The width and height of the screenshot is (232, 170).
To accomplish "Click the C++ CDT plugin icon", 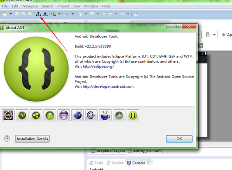I will pos(91,115).
